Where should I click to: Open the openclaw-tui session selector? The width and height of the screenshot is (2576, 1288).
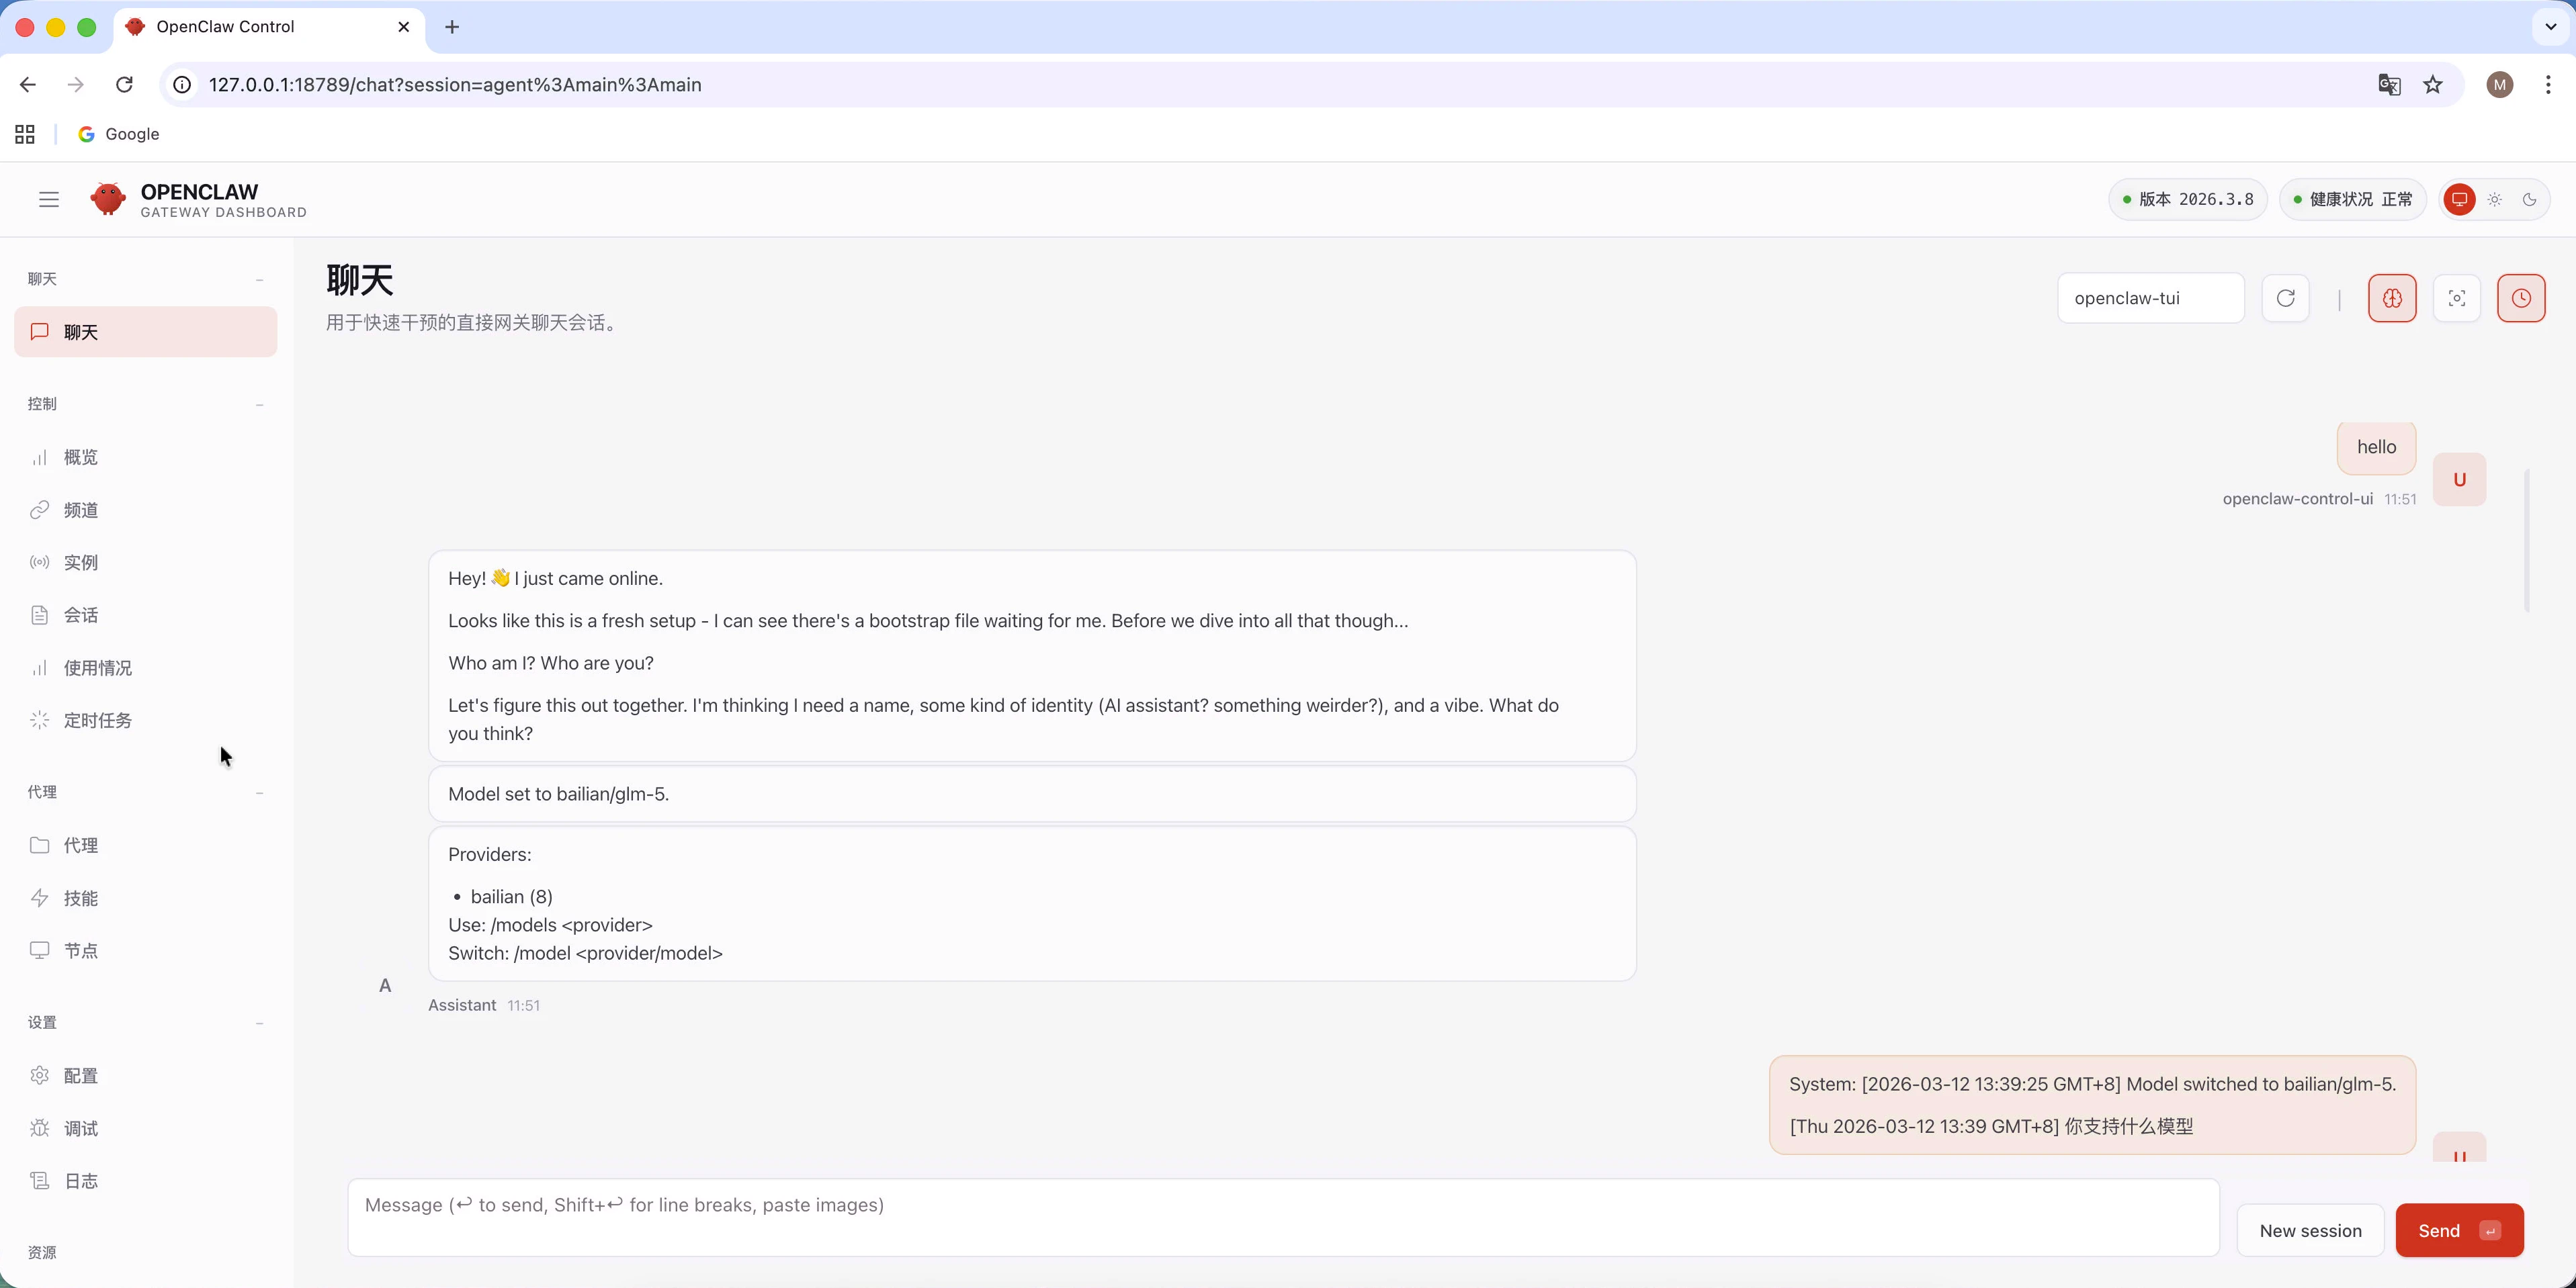coord(2150,297)
